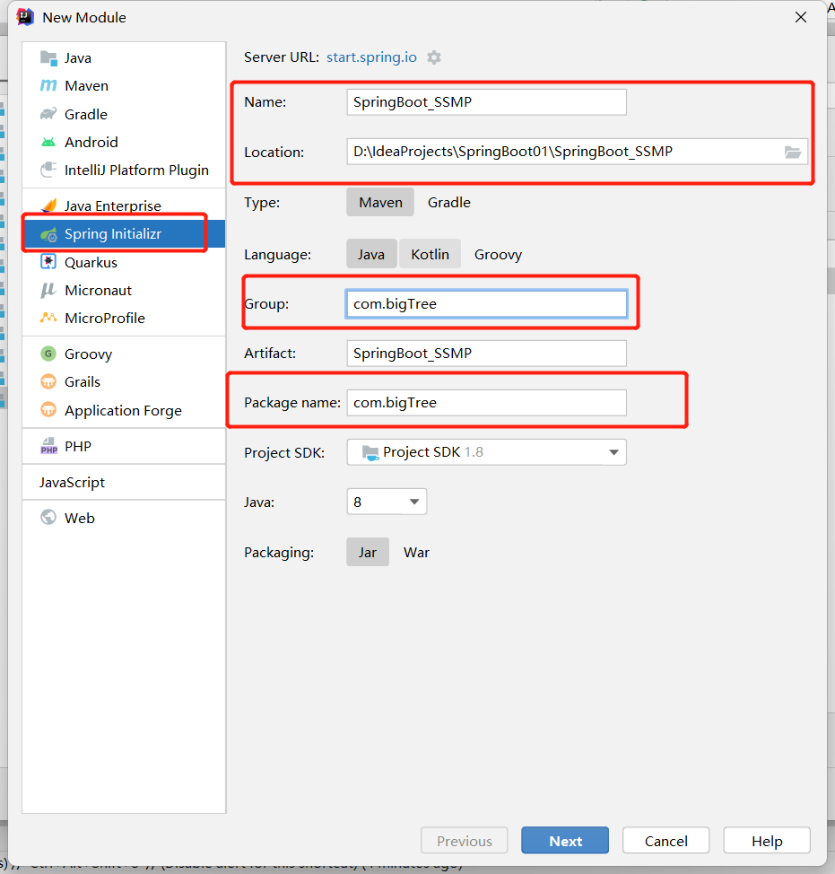This screenshot has width=835, height=874.
Task: Click the Help button
Action: [x=767, y=841]
